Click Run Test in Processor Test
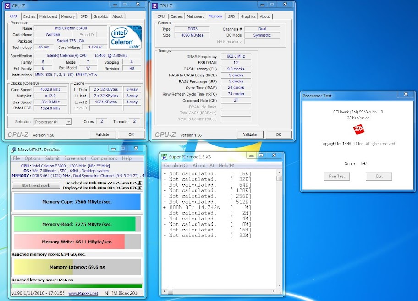 (x=337, y=176)
